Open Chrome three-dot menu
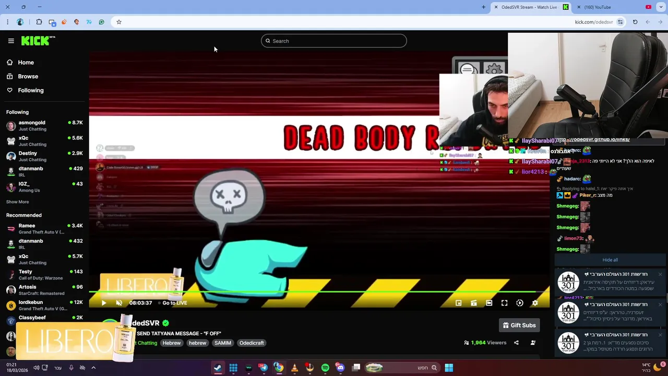The width and height of the screenshot is (668, 376). coord(7,22)
